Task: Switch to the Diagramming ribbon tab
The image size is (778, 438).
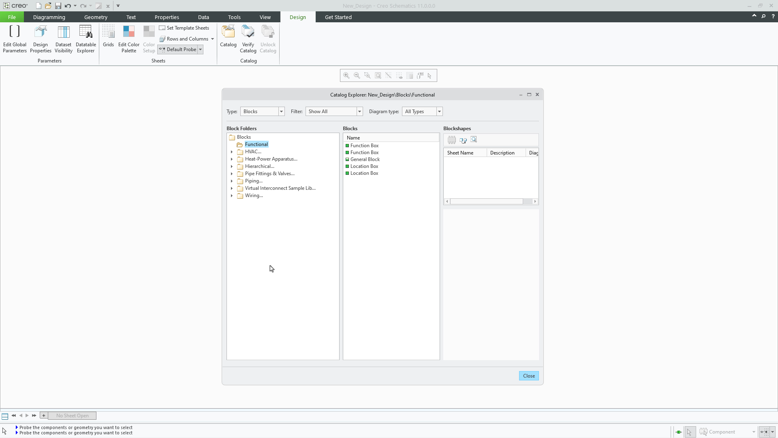Action: point(49,17)
